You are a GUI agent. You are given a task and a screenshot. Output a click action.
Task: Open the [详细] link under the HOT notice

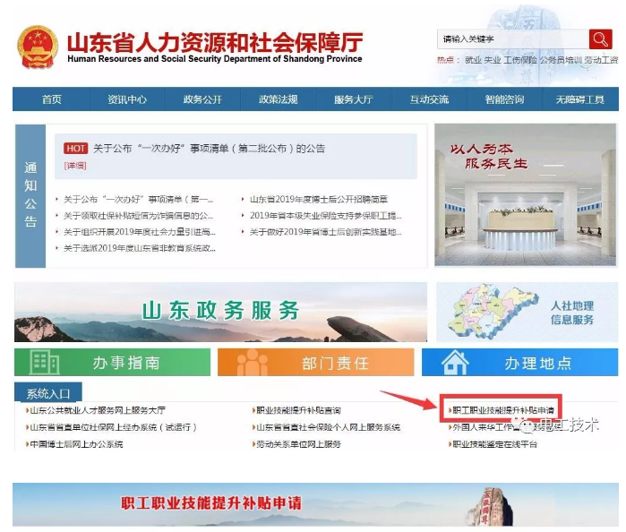coord(75,166)
